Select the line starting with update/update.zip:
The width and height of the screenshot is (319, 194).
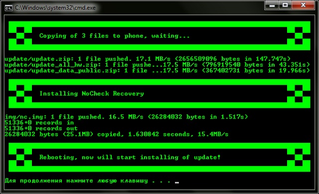pos(148,59)
